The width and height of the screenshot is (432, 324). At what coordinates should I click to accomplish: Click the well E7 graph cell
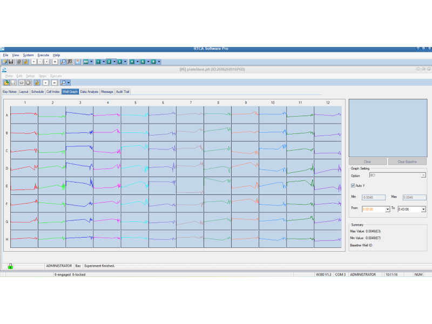[x=190, y=186]
